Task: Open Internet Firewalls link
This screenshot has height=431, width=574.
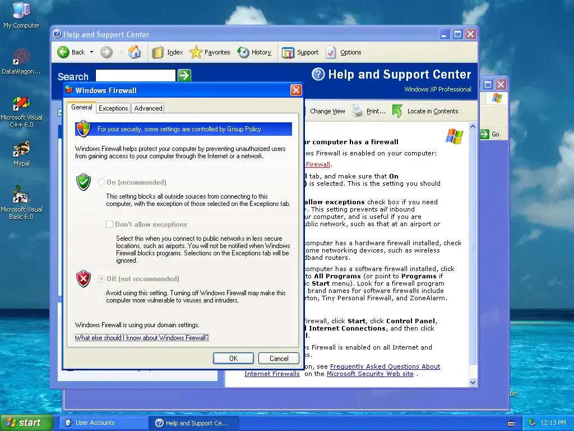Action: pos(272,373)
